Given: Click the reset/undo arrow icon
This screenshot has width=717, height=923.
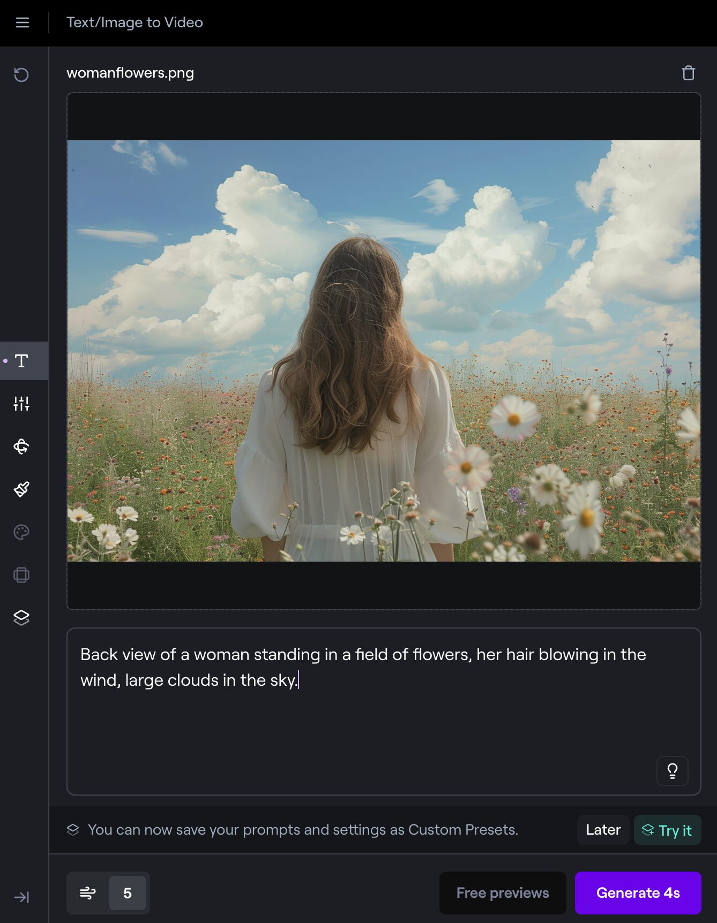Looking at the screenshot, I should coord(21,74).
